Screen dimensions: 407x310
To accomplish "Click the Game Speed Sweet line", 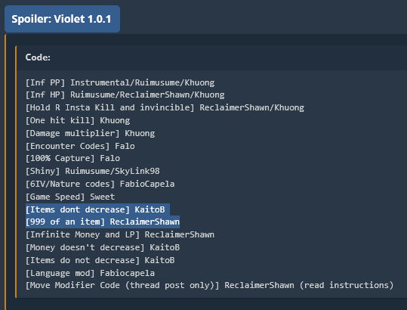I will [70, 197].
